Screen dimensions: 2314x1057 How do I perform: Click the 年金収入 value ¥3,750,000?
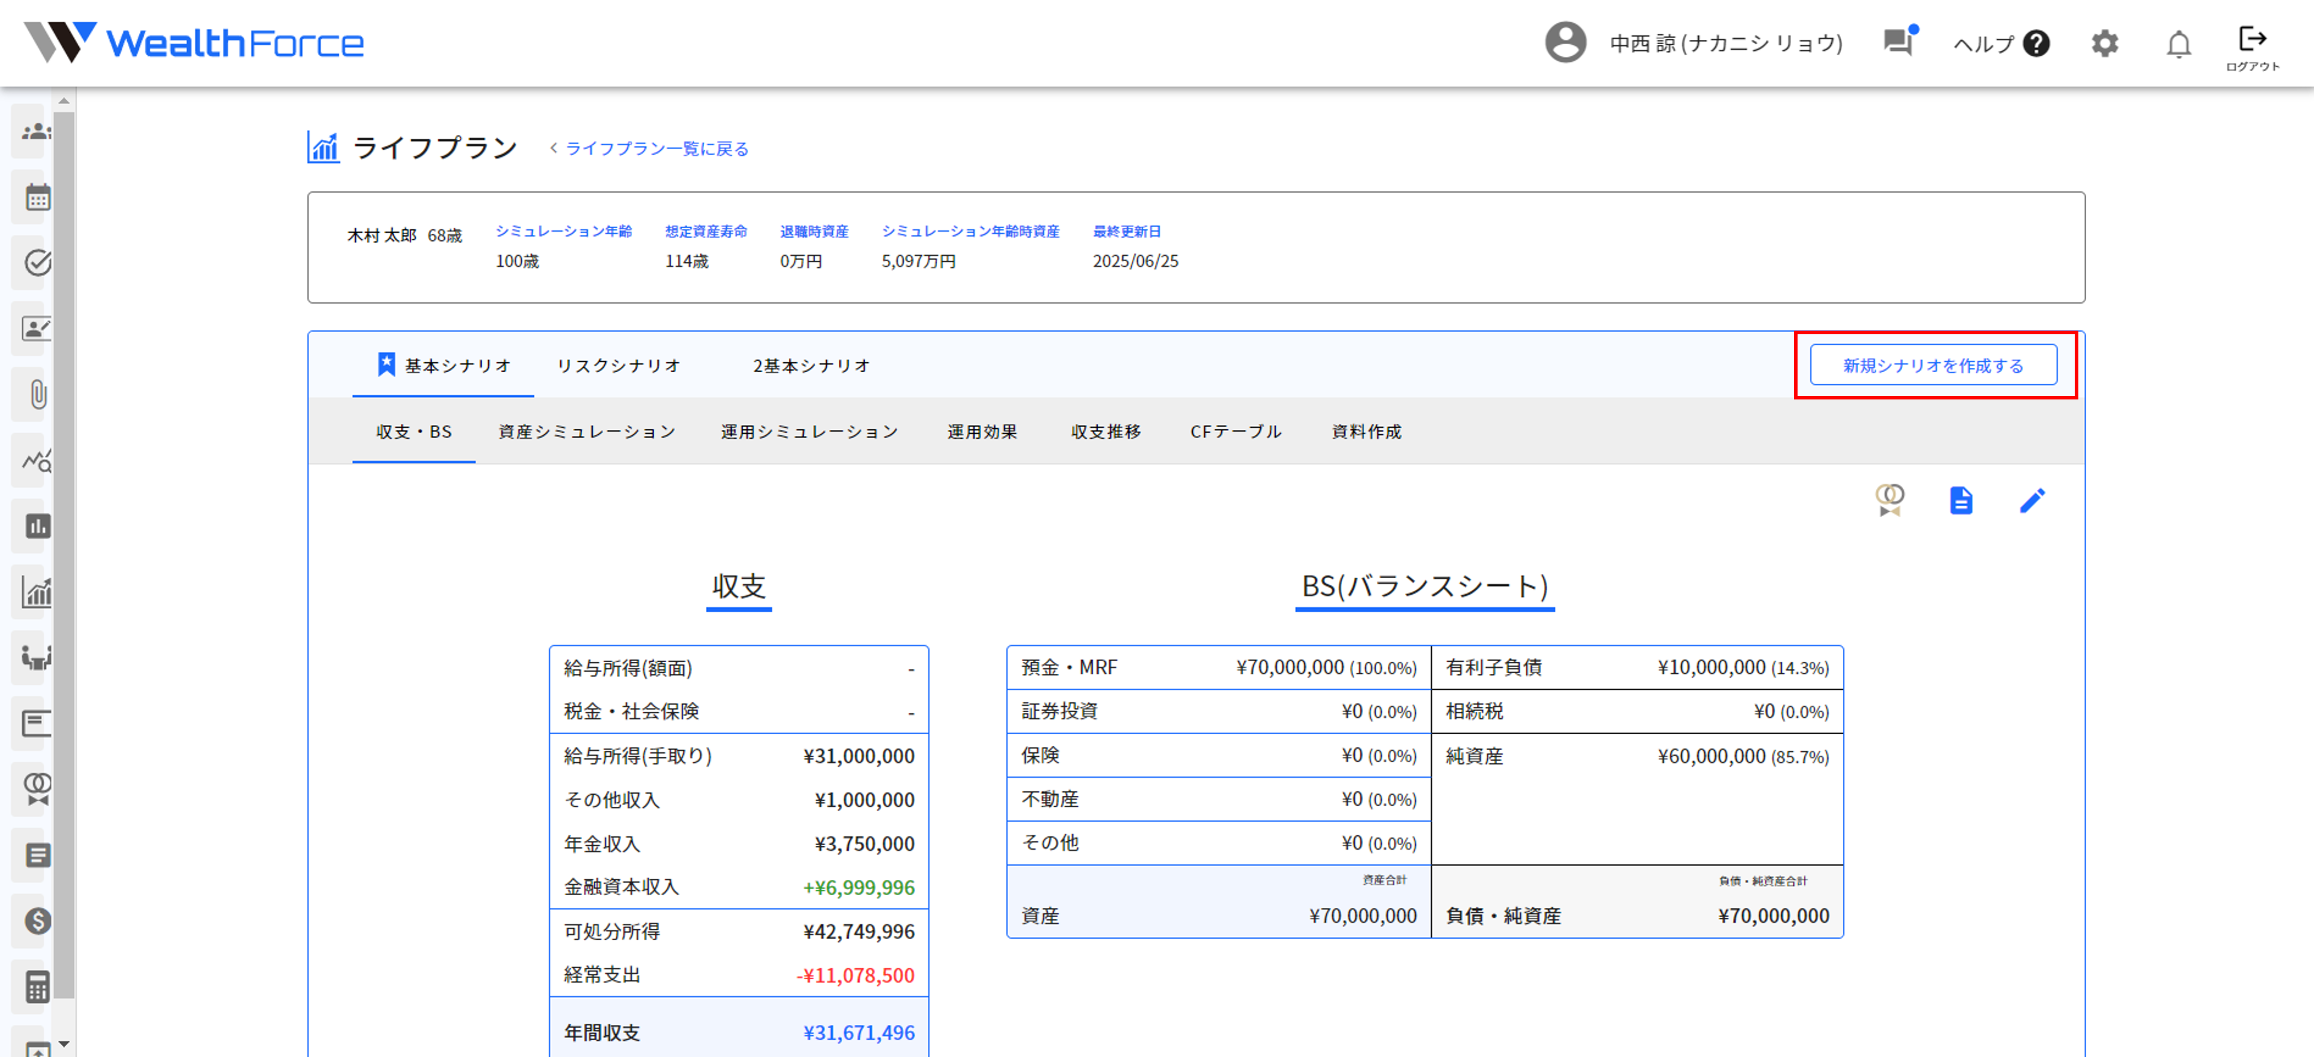click(x=864, y=844)
